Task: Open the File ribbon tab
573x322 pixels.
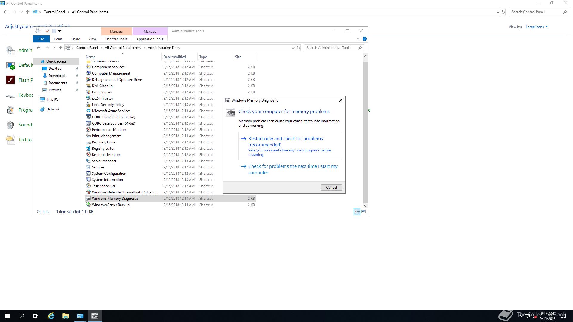Action: [41, 39]
